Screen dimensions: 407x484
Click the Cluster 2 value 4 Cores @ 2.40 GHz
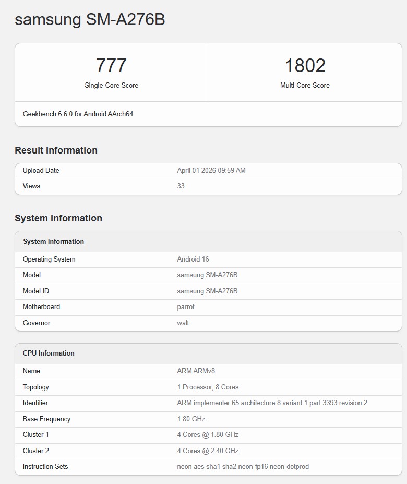click(208, 451)
